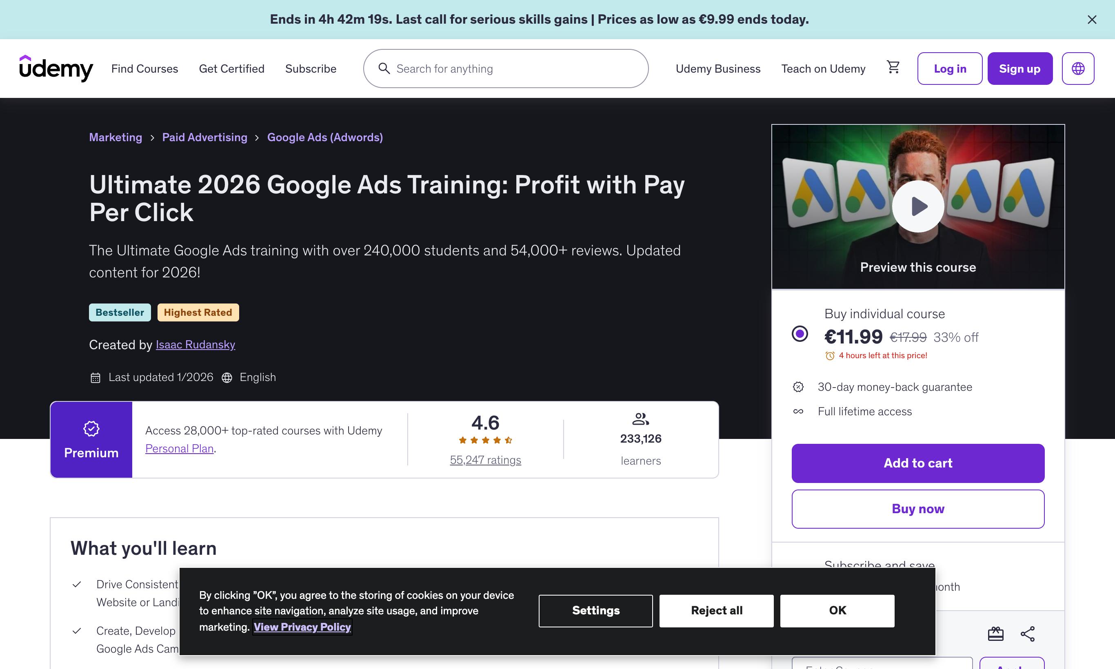Viewport: 1115px width, 669px height.
Task: Open the Get Certified menu
Action: [232, 69]
